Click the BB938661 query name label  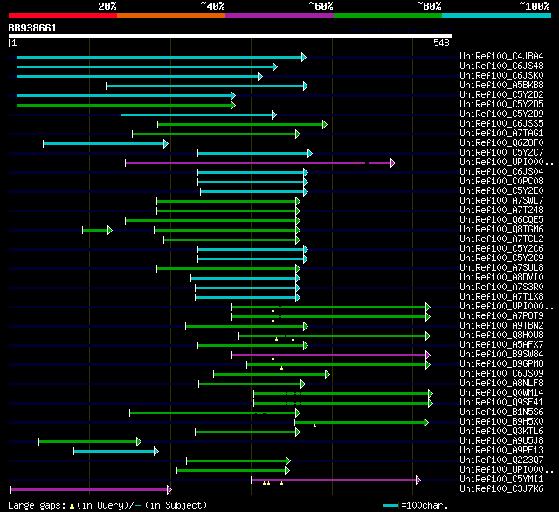(32, 28)
